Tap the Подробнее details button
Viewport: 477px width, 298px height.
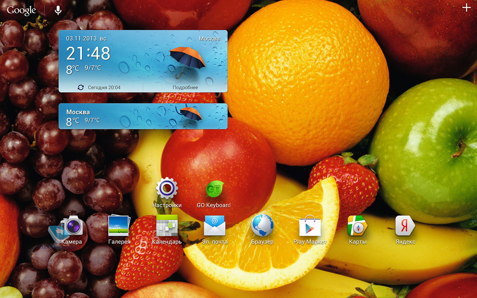pyautogui.click(x=185, y=88)
